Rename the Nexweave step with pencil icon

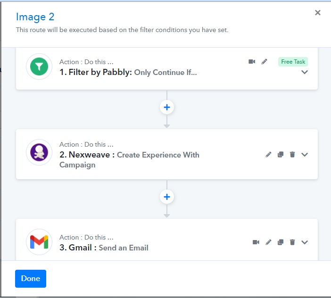click(268, 155)
